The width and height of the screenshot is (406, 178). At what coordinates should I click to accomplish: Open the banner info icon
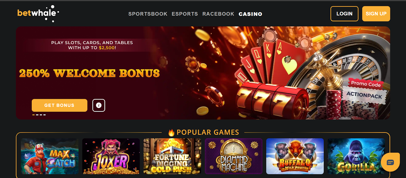coord(99,105)
